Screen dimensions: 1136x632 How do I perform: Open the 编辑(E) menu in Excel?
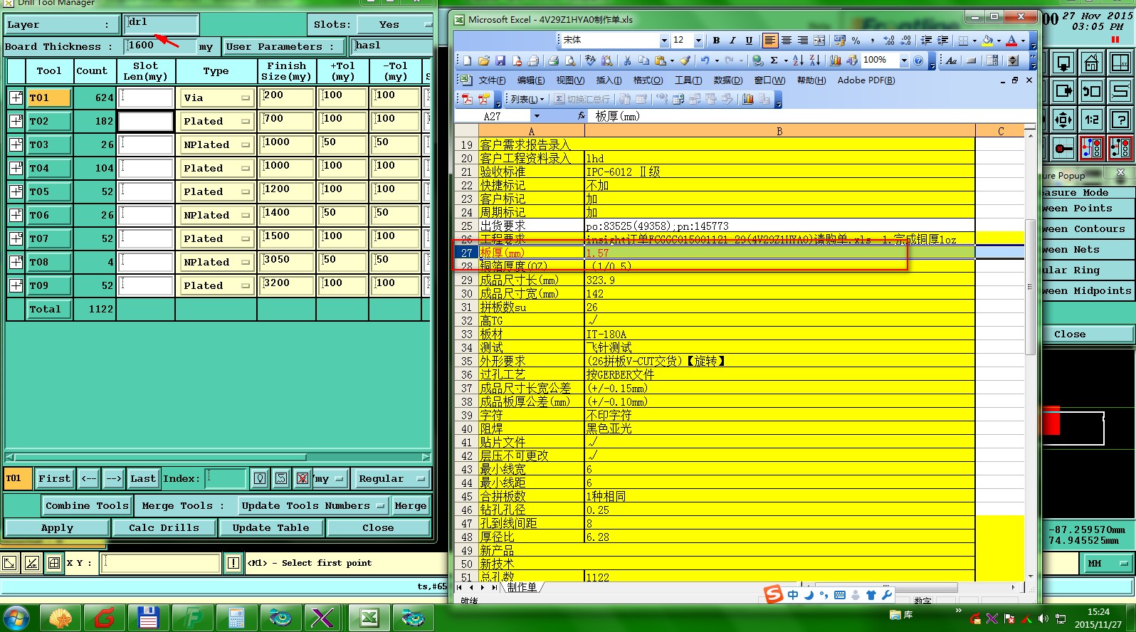click(530, 80)
